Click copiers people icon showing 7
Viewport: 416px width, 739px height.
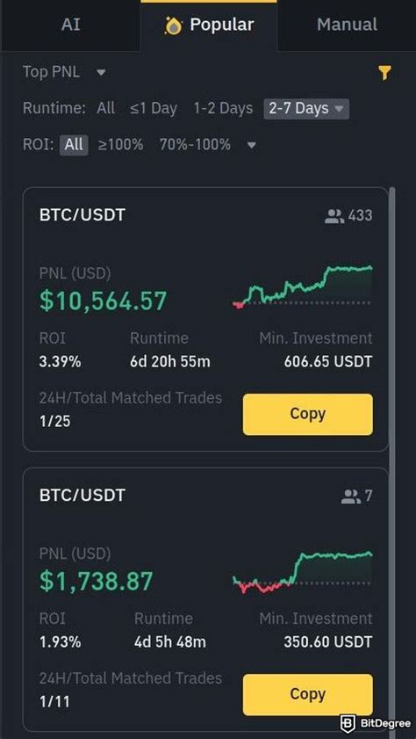(350, 496)
